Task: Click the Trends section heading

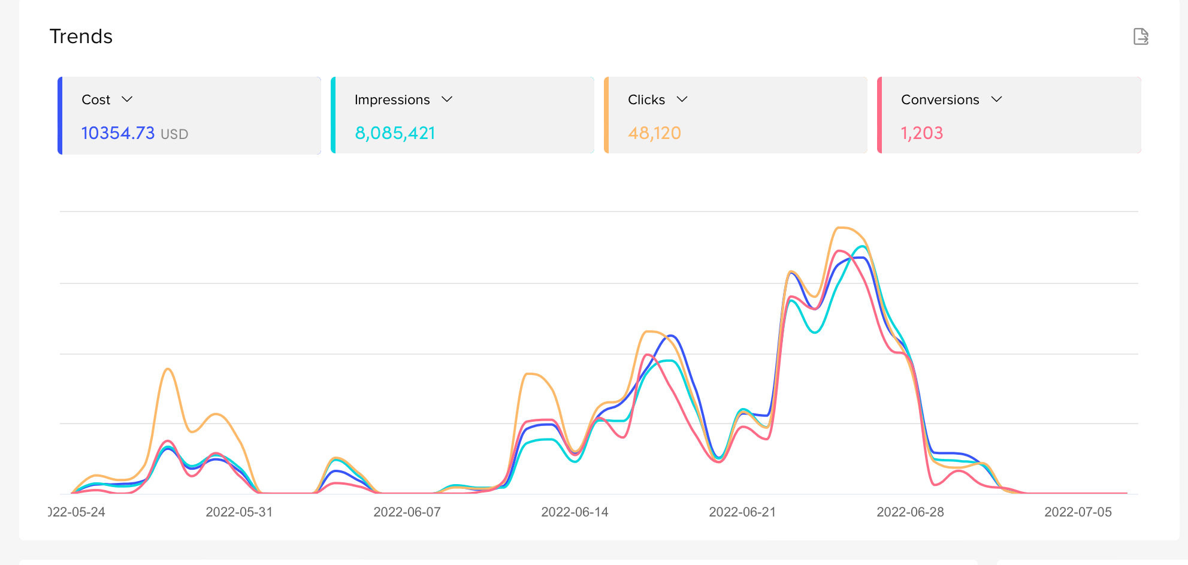Action: (x=81, y=37)
